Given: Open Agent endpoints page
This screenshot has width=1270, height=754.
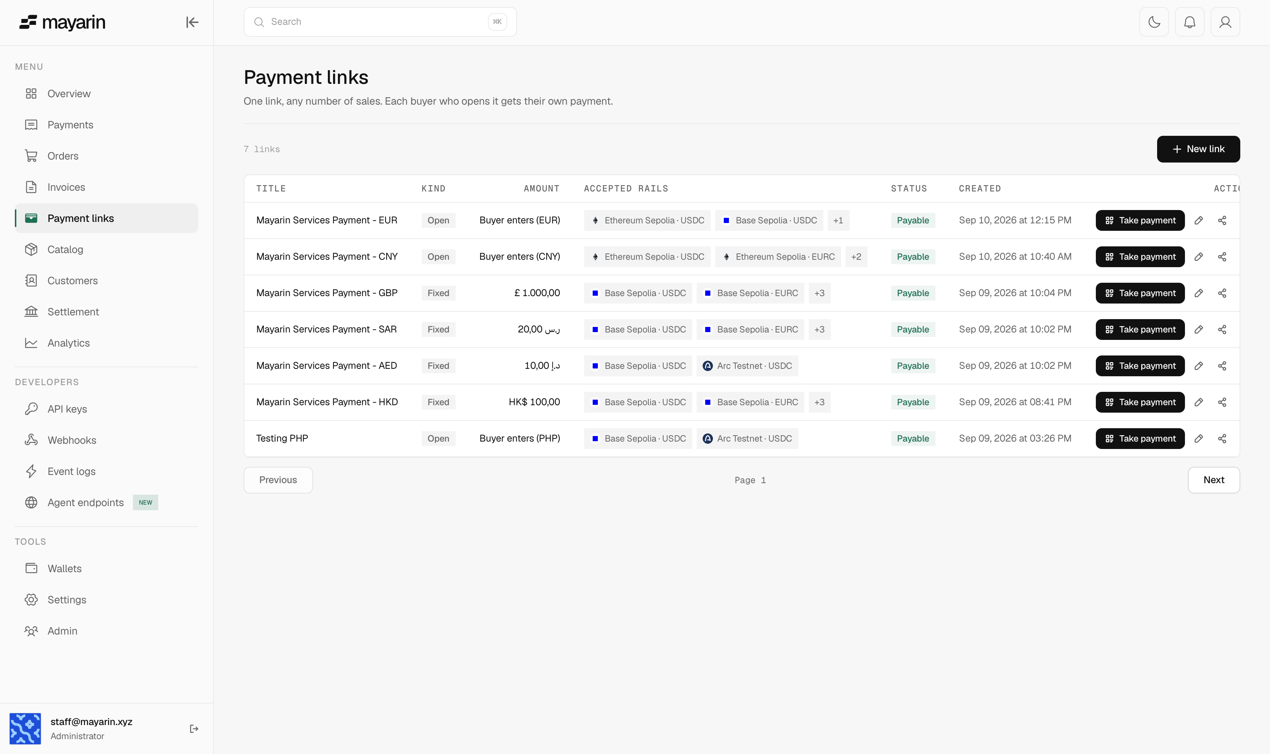Looking at the screenshot, I should [106, 502].
